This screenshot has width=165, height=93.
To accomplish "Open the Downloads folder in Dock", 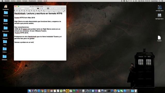I will coord(132,91).
